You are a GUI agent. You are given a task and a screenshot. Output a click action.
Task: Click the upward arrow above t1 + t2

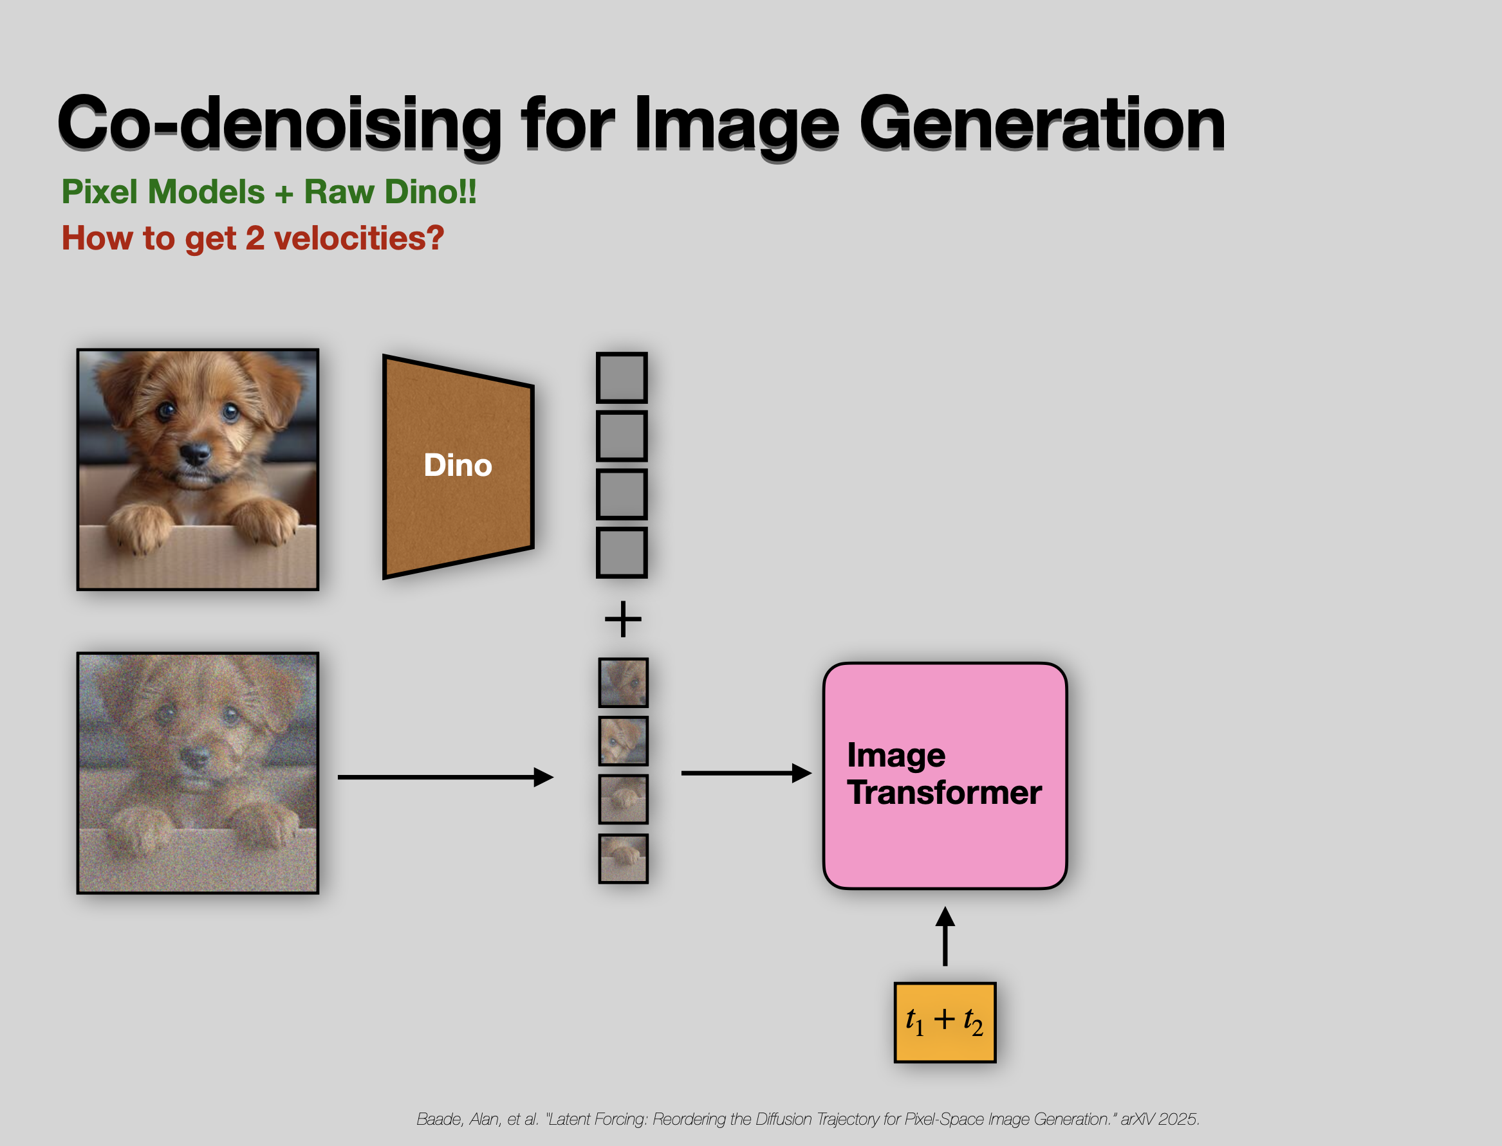point(945,936)
